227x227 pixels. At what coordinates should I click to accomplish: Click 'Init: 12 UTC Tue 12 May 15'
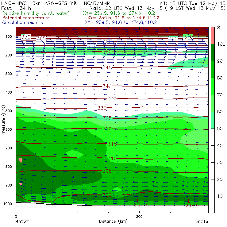[192, 3]
